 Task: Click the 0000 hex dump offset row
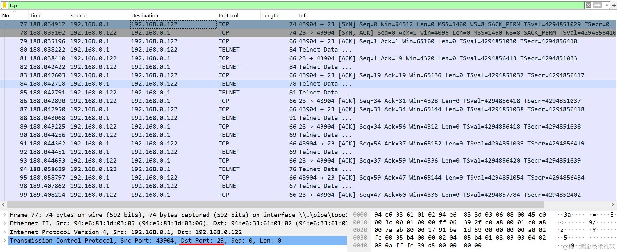[x=483, y=215]
